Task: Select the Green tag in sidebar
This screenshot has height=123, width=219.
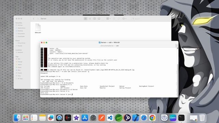Action: [x=18, y=67]
